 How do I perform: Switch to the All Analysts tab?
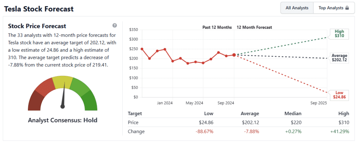click(297, 8)
